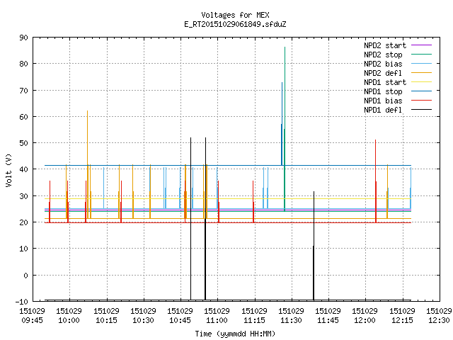Click the black NPD1 defl legend line

tap(421, 110)
